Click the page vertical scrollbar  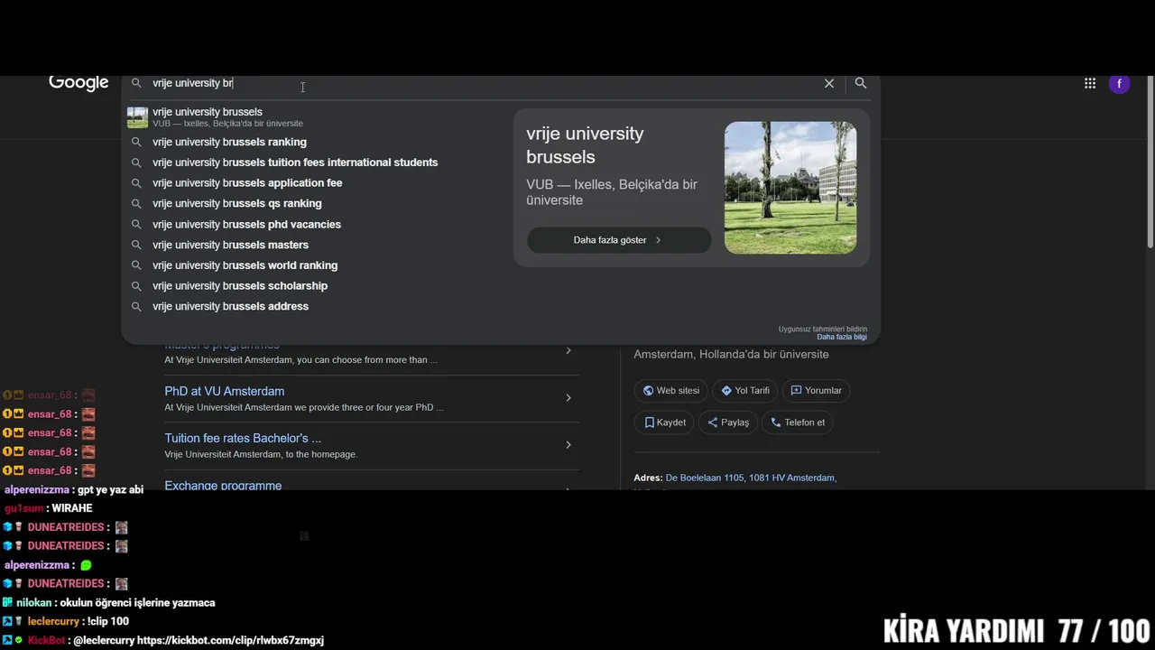tap(1150, 162)
